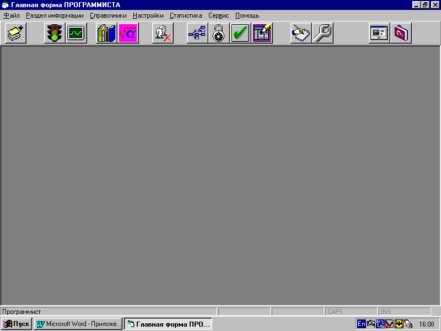Open the purple help book icon
Image resolution: width=441 pixels, height=331 pixels.
[401, 33]
